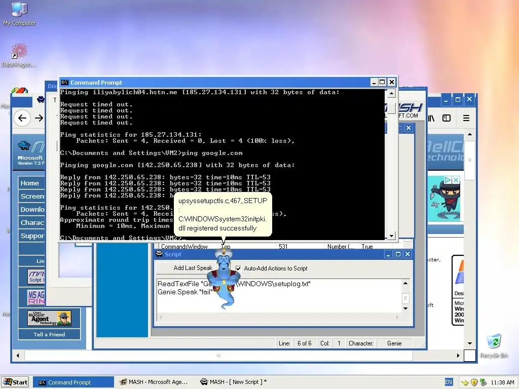Click the AdChoices triangle icon
This screenshot has height=389, width=519.
tap(448, 180)
